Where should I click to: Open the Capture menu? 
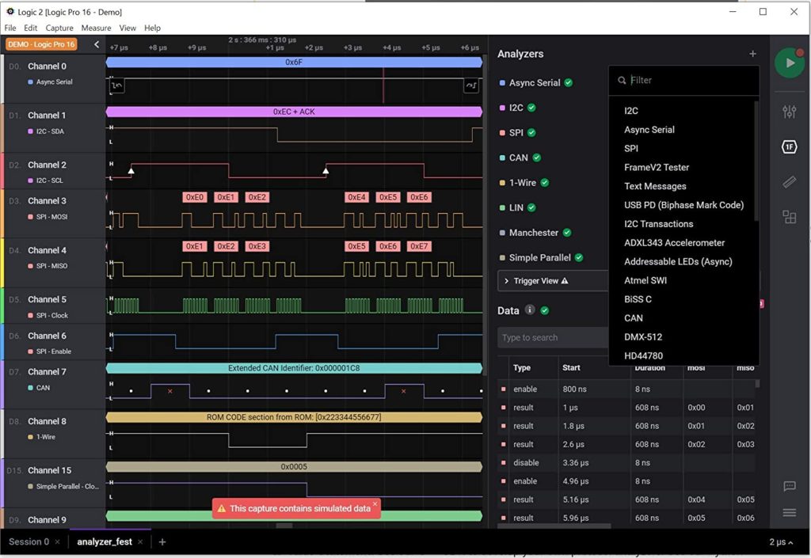click(x=59, y=28)
